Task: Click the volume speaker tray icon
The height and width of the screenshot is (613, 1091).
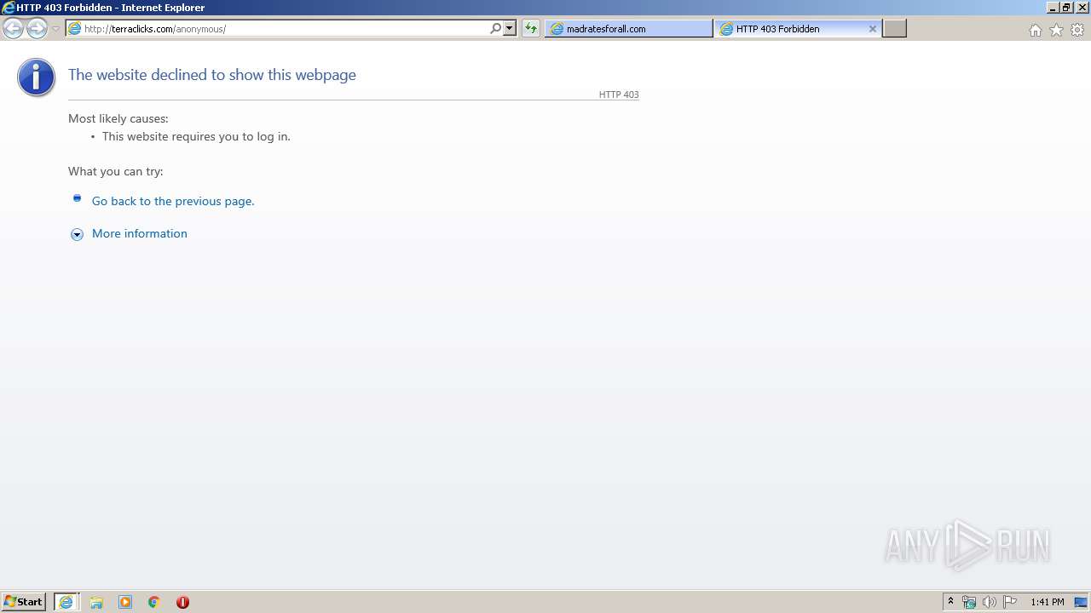Action: pyautogui.click(x=989, y=602)
